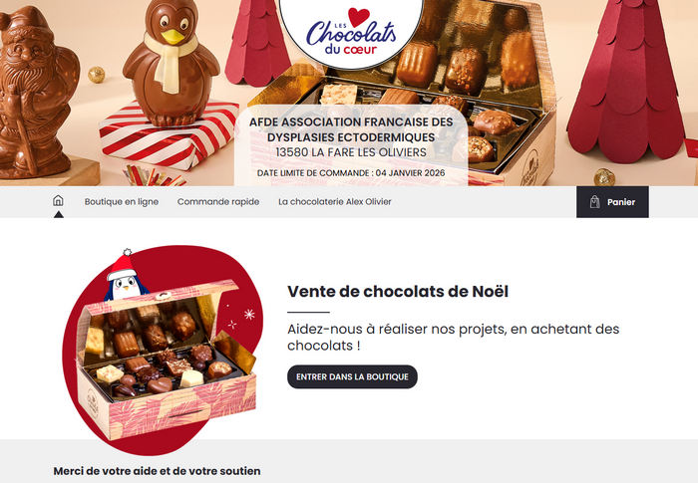Viewport: 698px width, 483px height.
Task: Click the chocolate penguin with white scarf
Action: point(172,63)
